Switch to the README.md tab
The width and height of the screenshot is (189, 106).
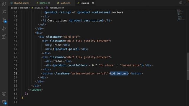point(20,3)
